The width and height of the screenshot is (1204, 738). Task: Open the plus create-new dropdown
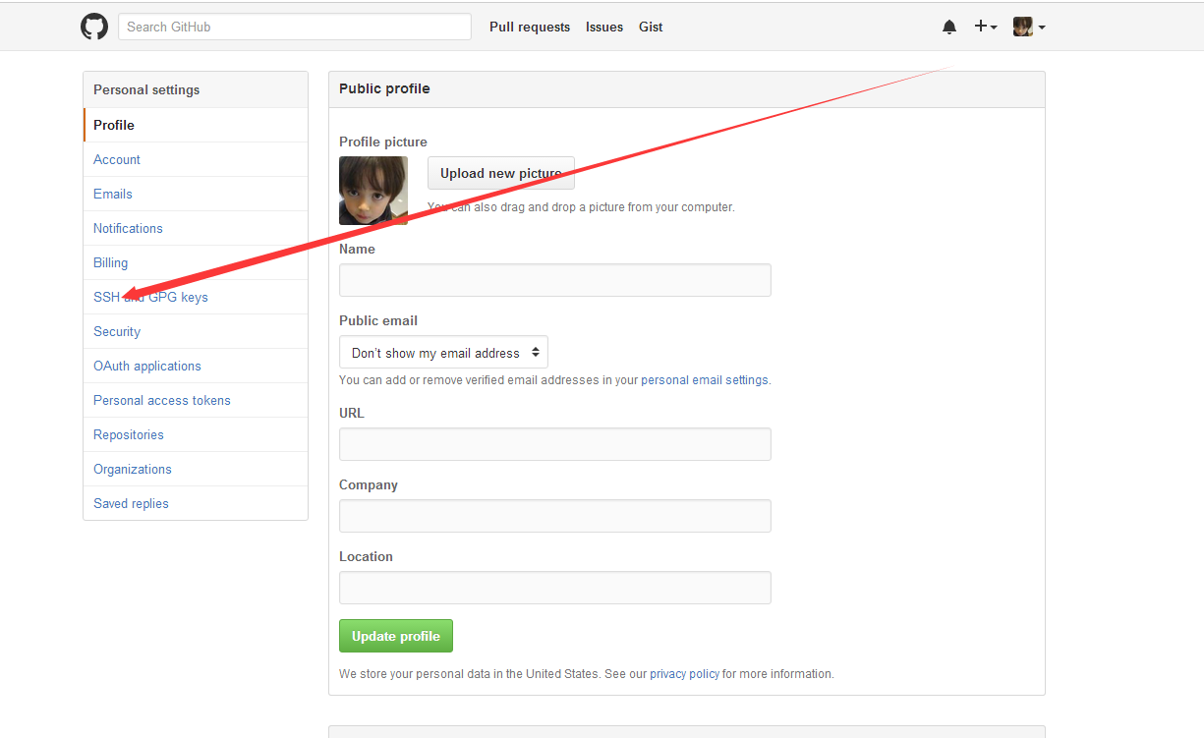click(986, 27)
